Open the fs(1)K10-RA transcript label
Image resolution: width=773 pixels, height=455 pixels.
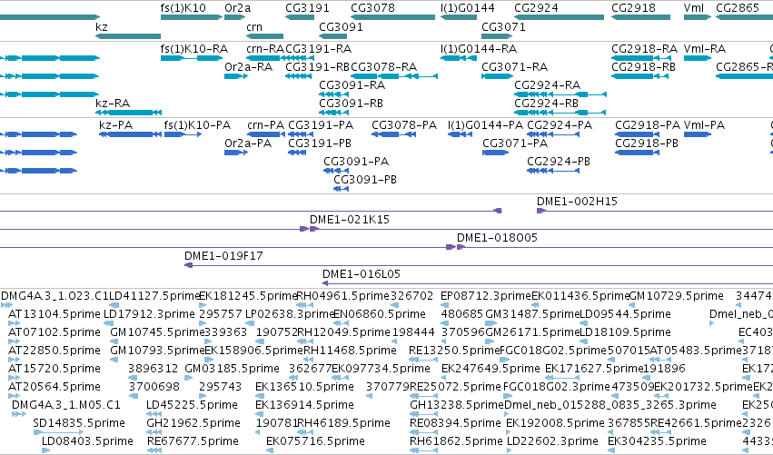194,49
